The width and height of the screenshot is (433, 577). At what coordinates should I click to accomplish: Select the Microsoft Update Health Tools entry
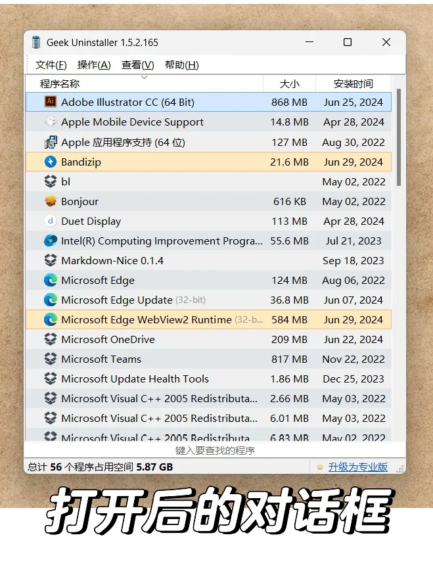click(208, 379)
